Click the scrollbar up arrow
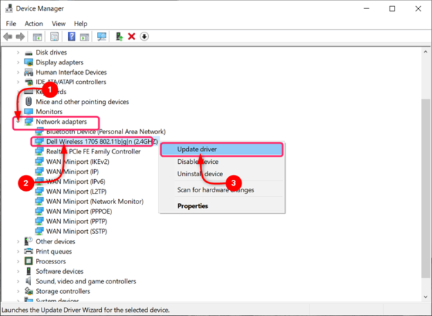The image size is (432, 316). point(425,52)
